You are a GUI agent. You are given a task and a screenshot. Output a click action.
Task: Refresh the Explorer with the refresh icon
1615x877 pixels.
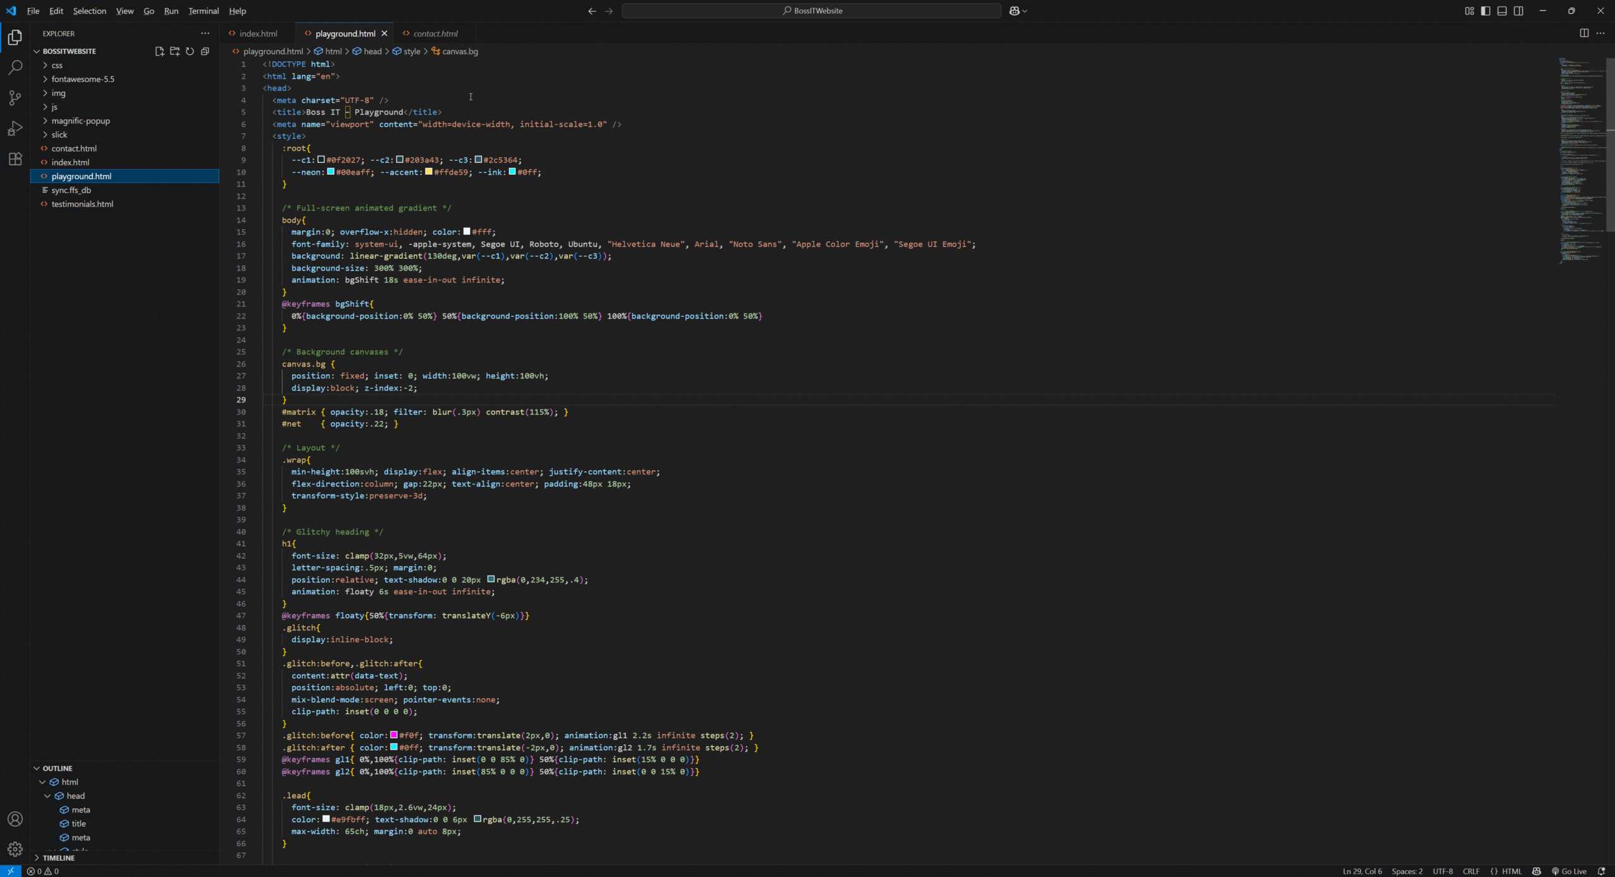point(191,52)
